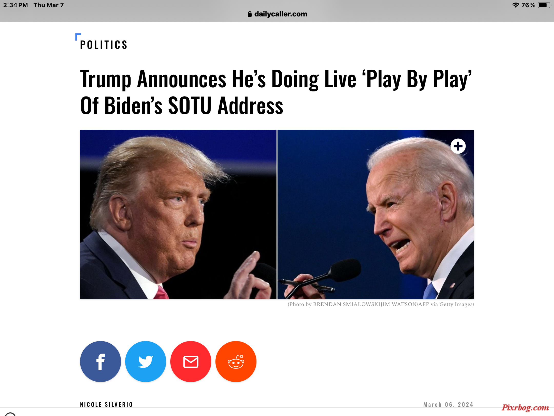554x416 pixels.
Task: Tap the 2:34 PM clock
Action: pos(15,5)
